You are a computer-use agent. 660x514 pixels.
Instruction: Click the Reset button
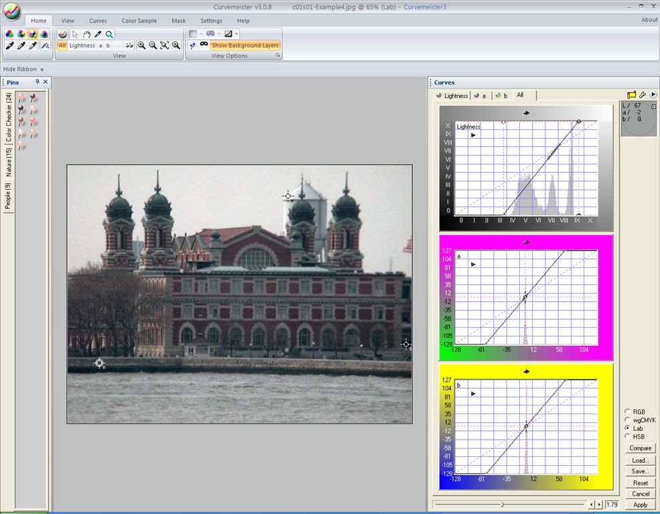point(640,483)
